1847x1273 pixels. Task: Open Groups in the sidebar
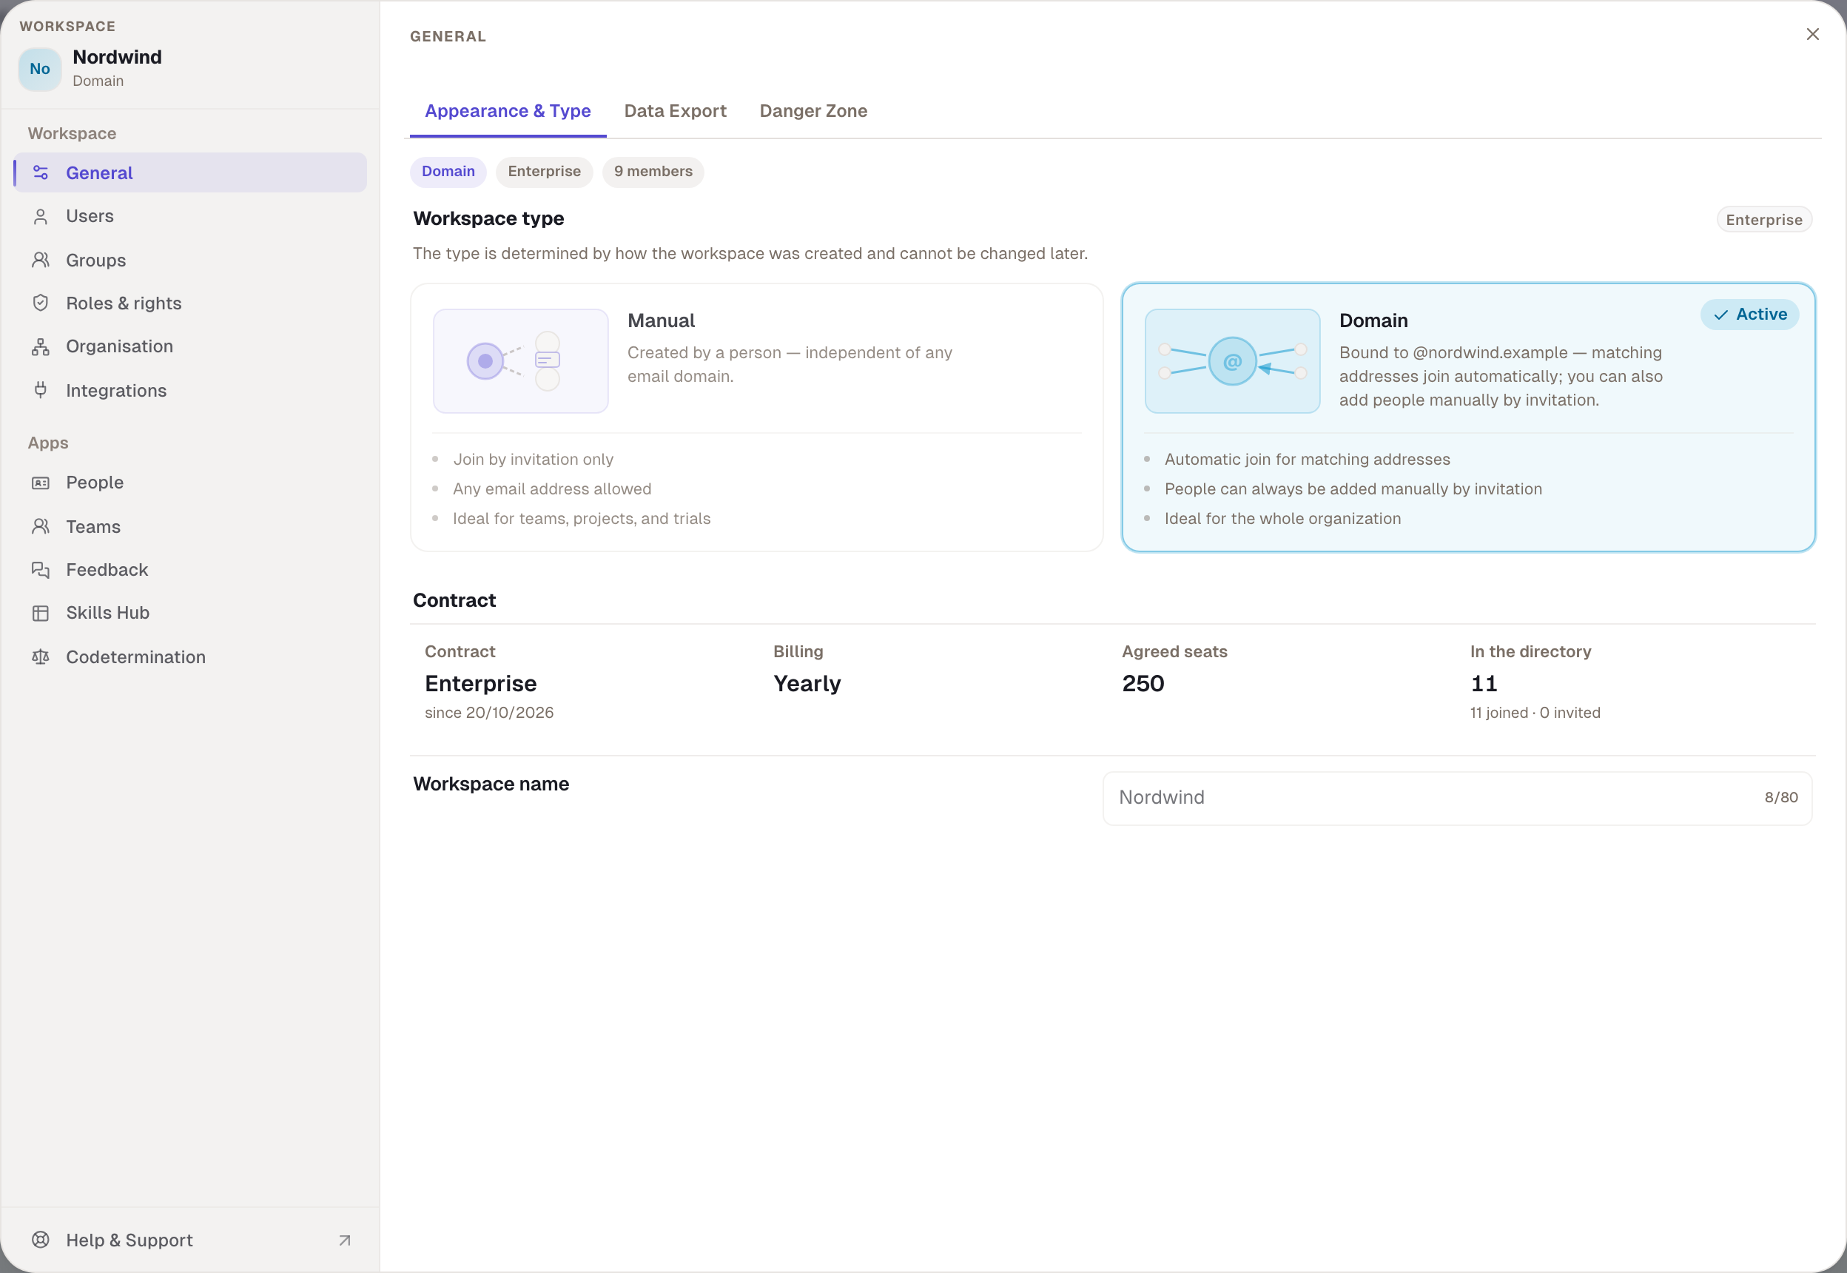(x=191, y=260)
